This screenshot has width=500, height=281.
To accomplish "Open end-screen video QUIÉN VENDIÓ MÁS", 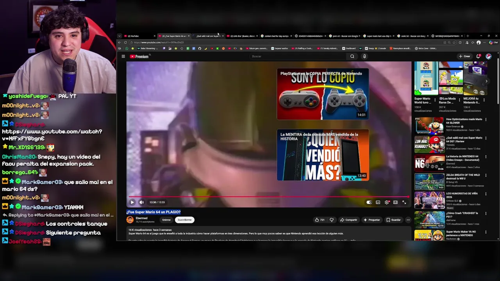I will point(323,155).
